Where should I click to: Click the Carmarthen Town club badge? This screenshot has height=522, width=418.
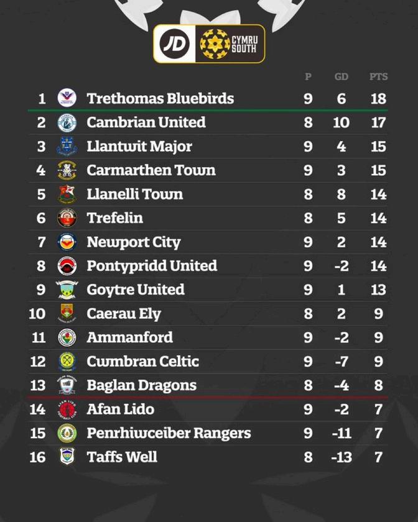pos(67,170)
